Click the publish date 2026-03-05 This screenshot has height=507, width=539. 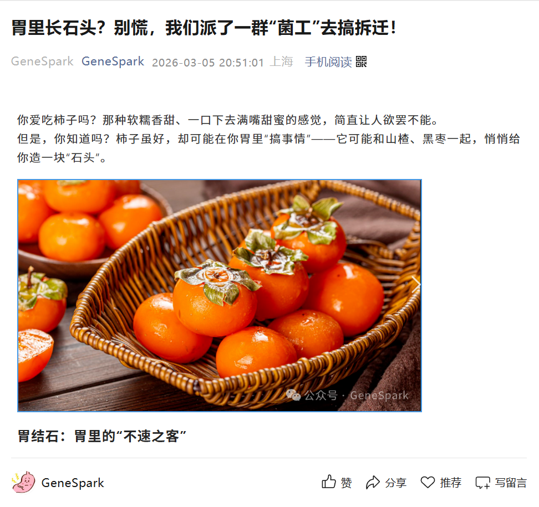tap(183, 63)
